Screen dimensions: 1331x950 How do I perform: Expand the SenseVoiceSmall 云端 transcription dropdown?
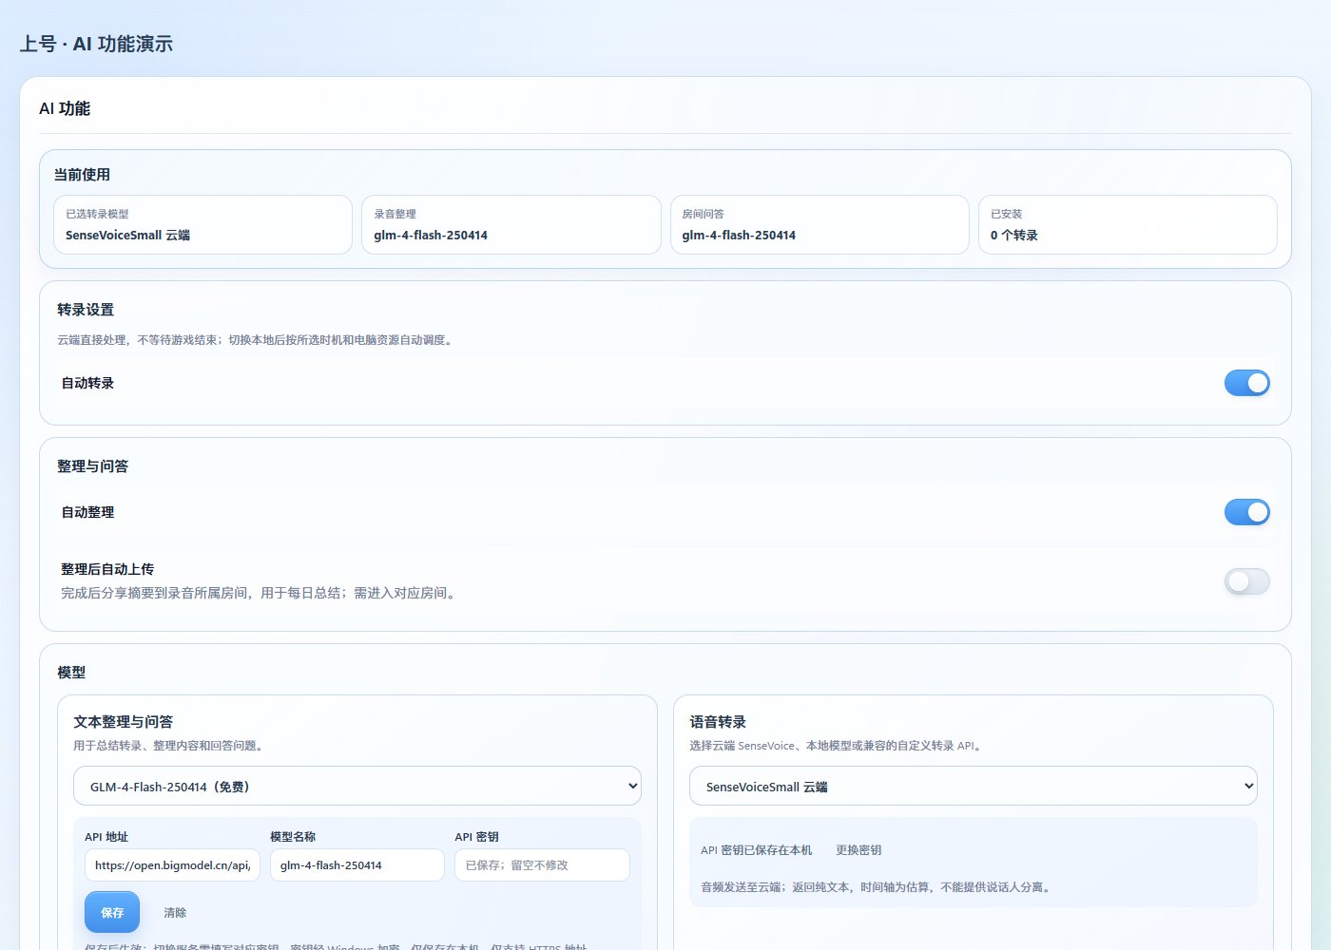pos(974,787)
